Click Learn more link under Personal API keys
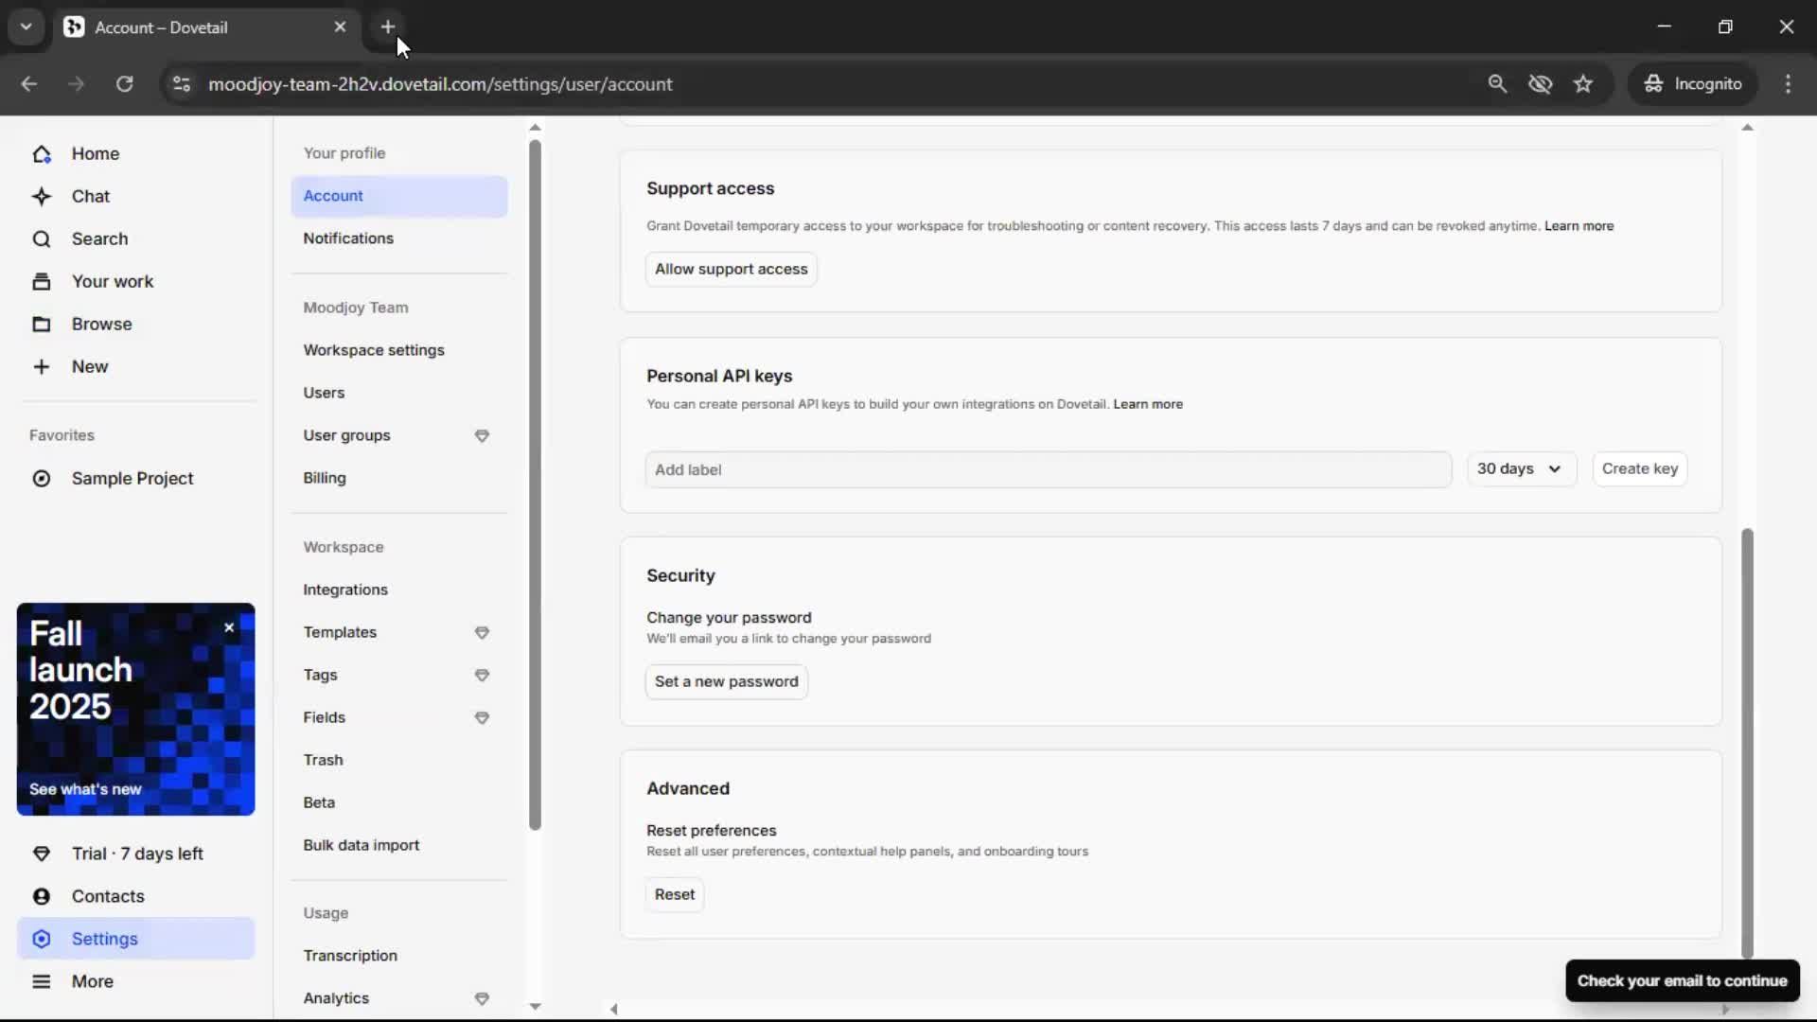1817x1022 pixels. click(1147, 404)
